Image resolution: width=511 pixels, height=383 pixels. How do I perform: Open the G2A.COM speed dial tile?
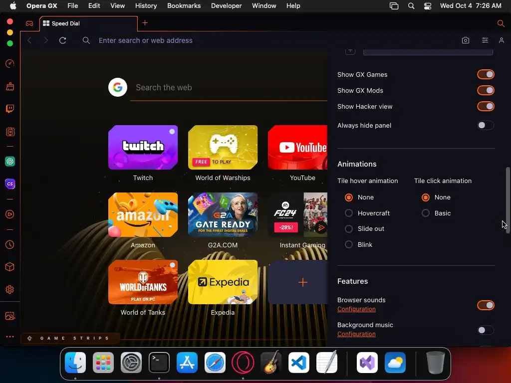(x=223, y=214)
